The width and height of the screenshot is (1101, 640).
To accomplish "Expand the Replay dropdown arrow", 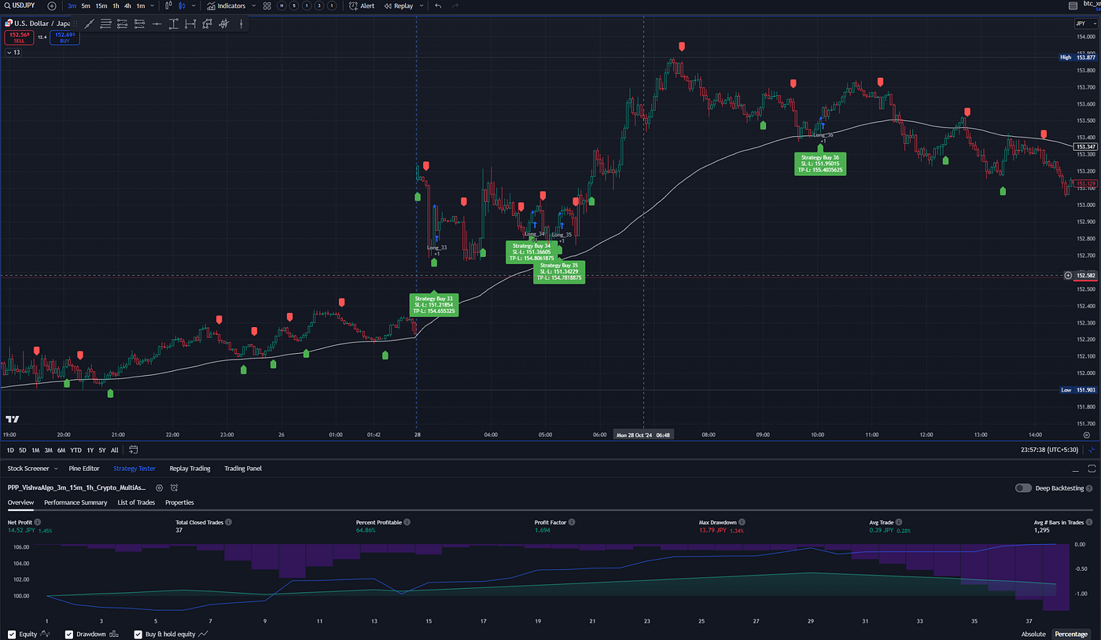I will pos(422,6).
